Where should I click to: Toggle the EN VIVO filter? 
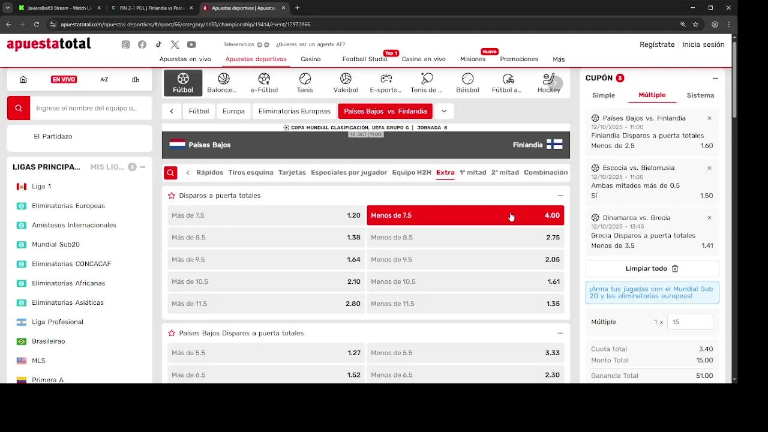(64, 79)
